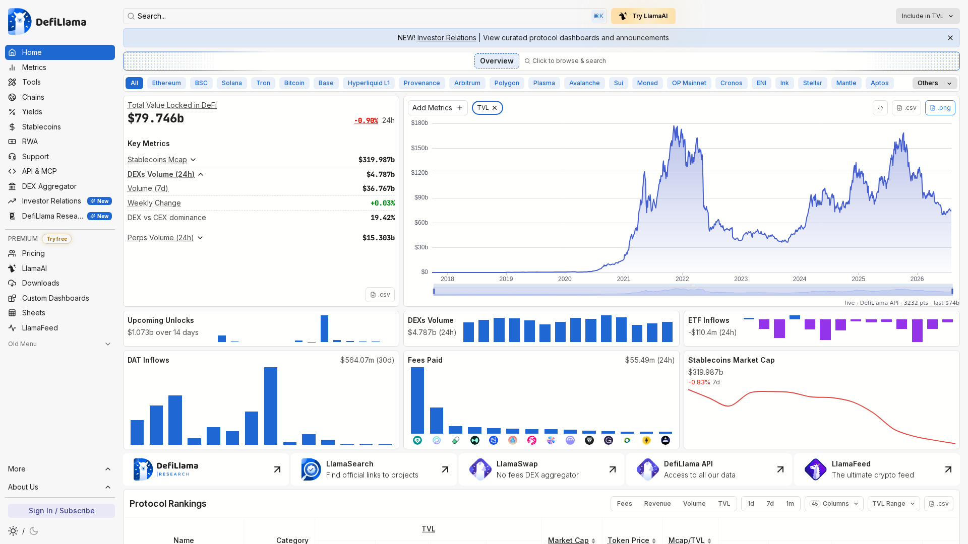Click the Downloads cloud icon
Screen dimensions: 968x544
point(12,283)
